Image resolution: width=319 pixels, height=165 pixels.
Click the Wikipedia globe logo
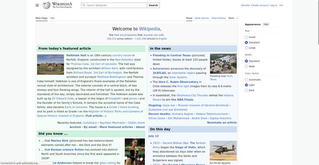pos(46,5)
